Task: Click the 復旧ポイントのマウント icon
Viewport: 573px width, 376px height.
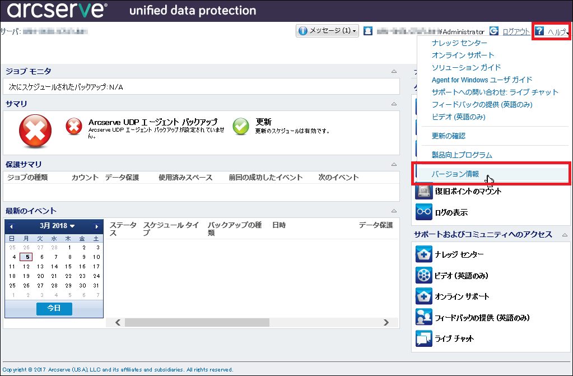Action: coord(423,191)
